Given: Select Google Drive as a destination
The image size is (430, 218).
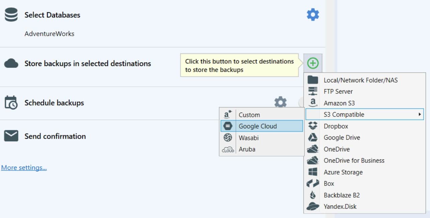Looking at the screenshot, I should coord(341,138).
